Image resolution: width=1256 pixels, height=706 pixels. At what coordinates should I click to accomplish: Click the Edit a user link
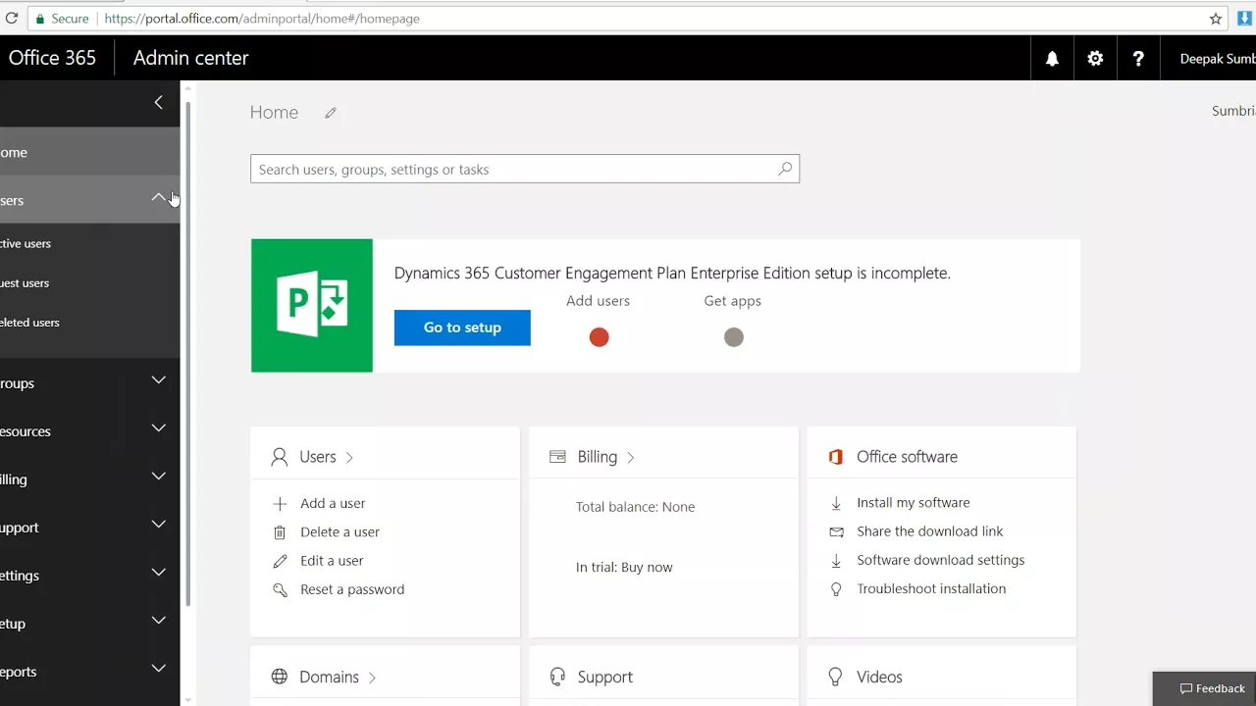click(332, 560)
